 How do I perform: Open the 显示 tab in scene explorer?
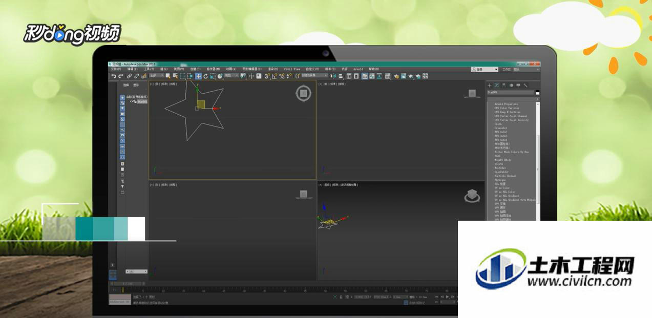tap(136, 85)
